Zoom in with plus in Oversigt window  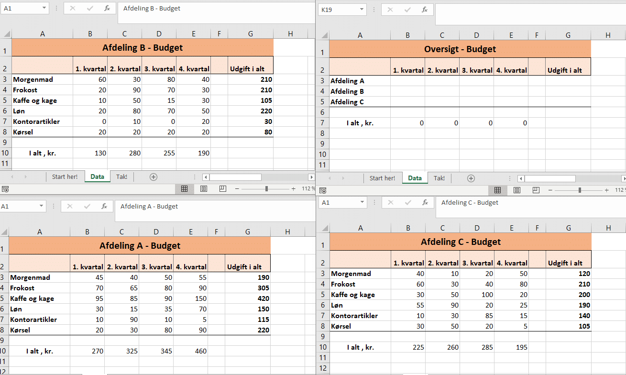pos(607,190)
